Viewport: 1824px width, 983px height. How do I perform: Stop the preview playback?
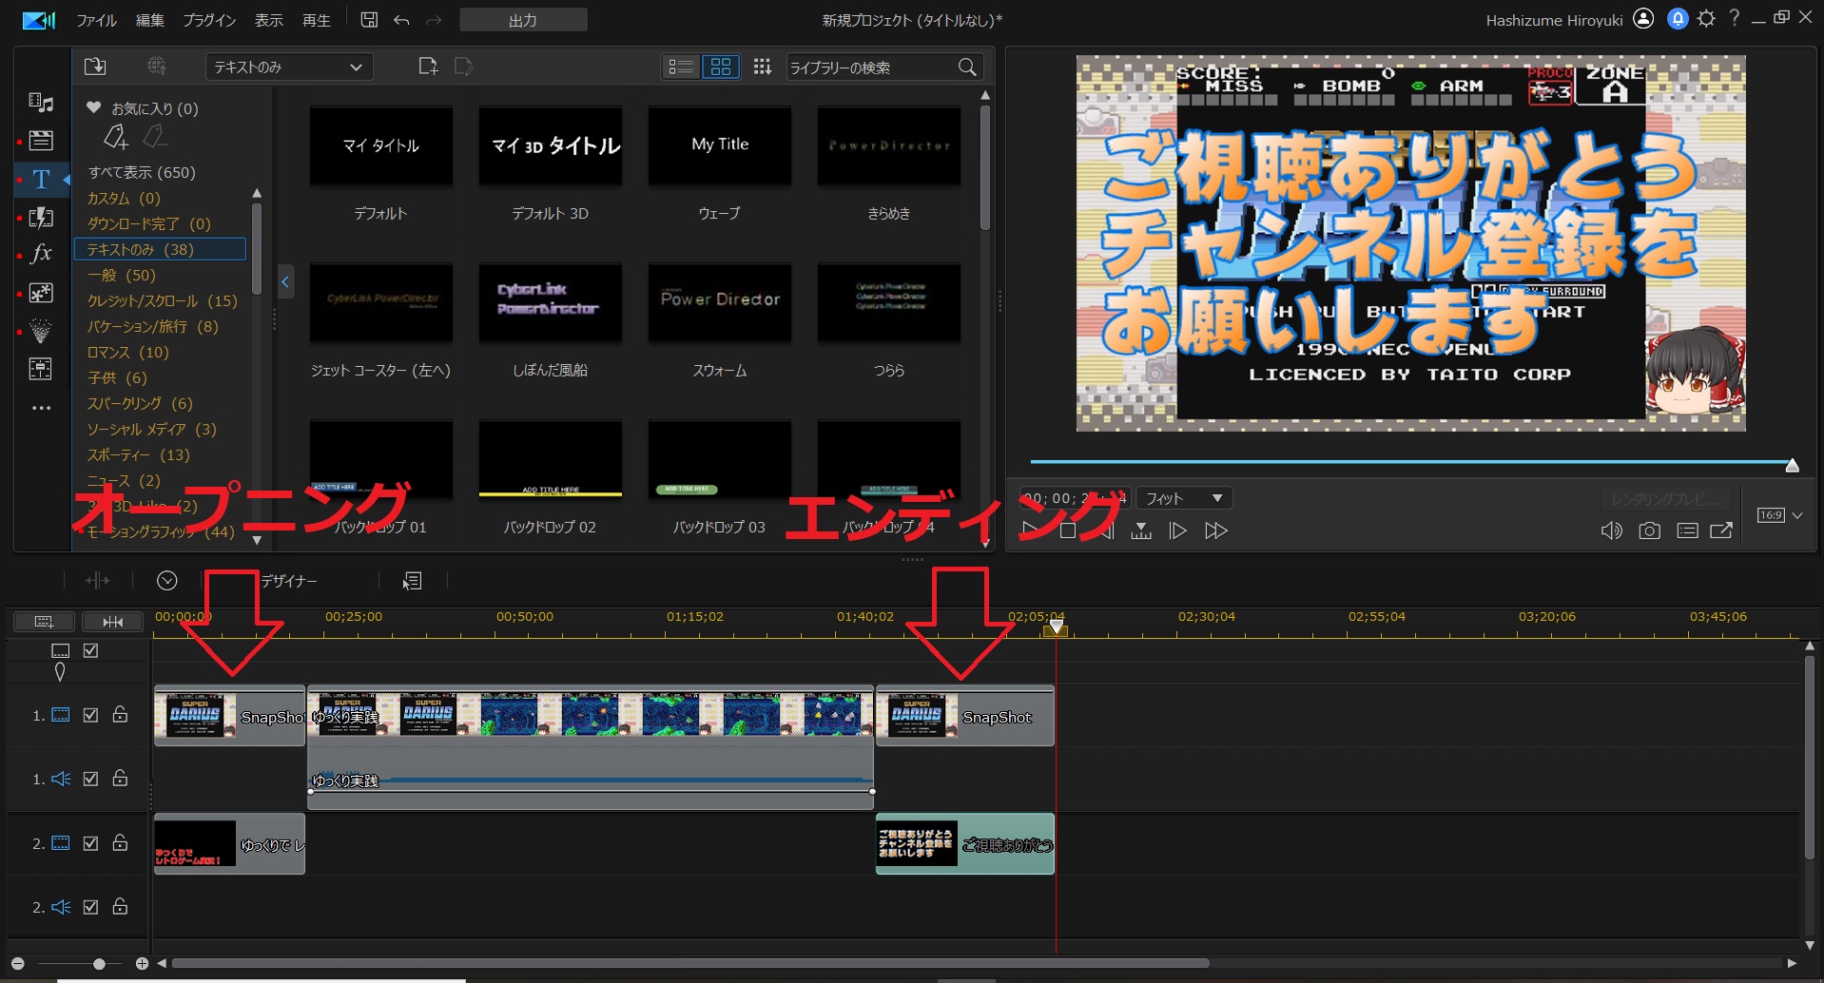1068,530
